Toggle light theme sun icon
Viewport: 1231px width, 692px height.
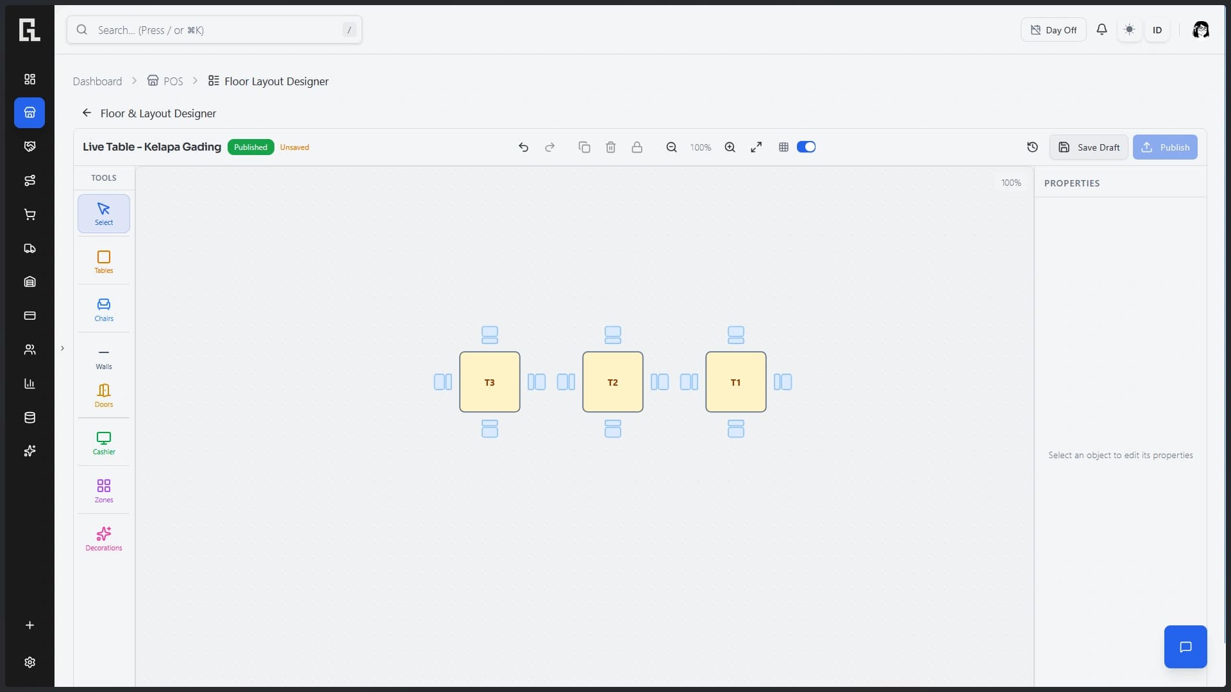click(x=1130, y=29)
